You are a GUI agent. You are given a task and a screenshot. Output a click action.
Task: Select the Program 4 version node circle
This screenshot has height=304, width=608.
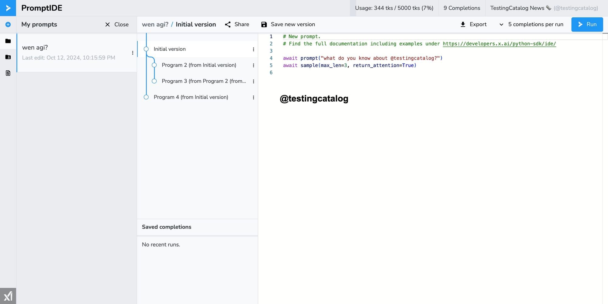147,97
